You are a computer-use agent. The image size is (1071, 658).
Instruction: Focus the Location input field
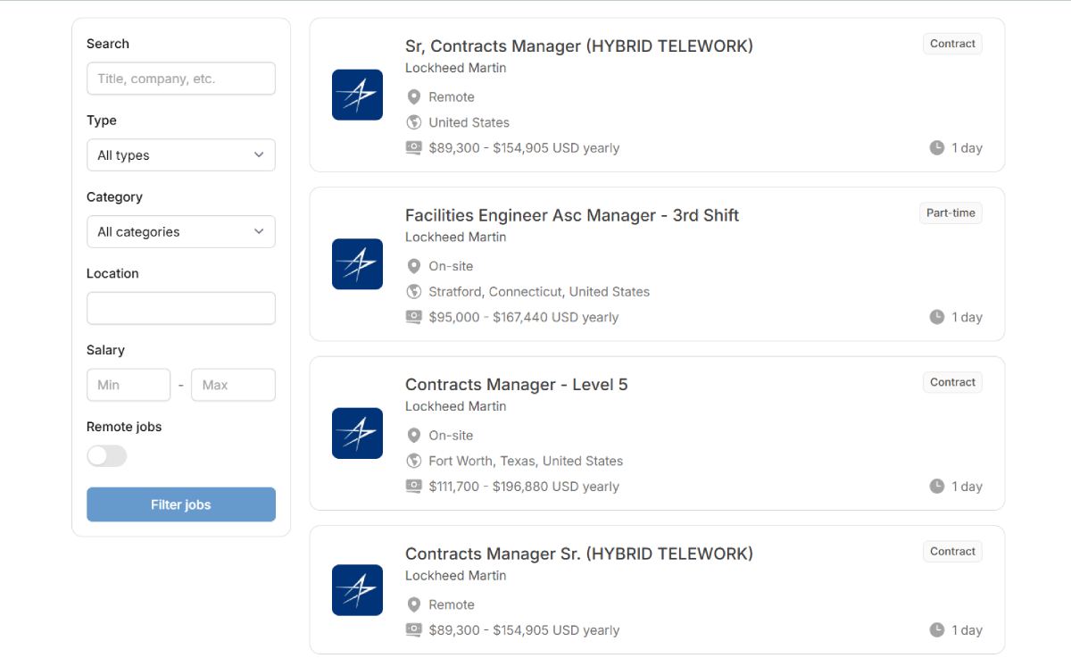180,309
